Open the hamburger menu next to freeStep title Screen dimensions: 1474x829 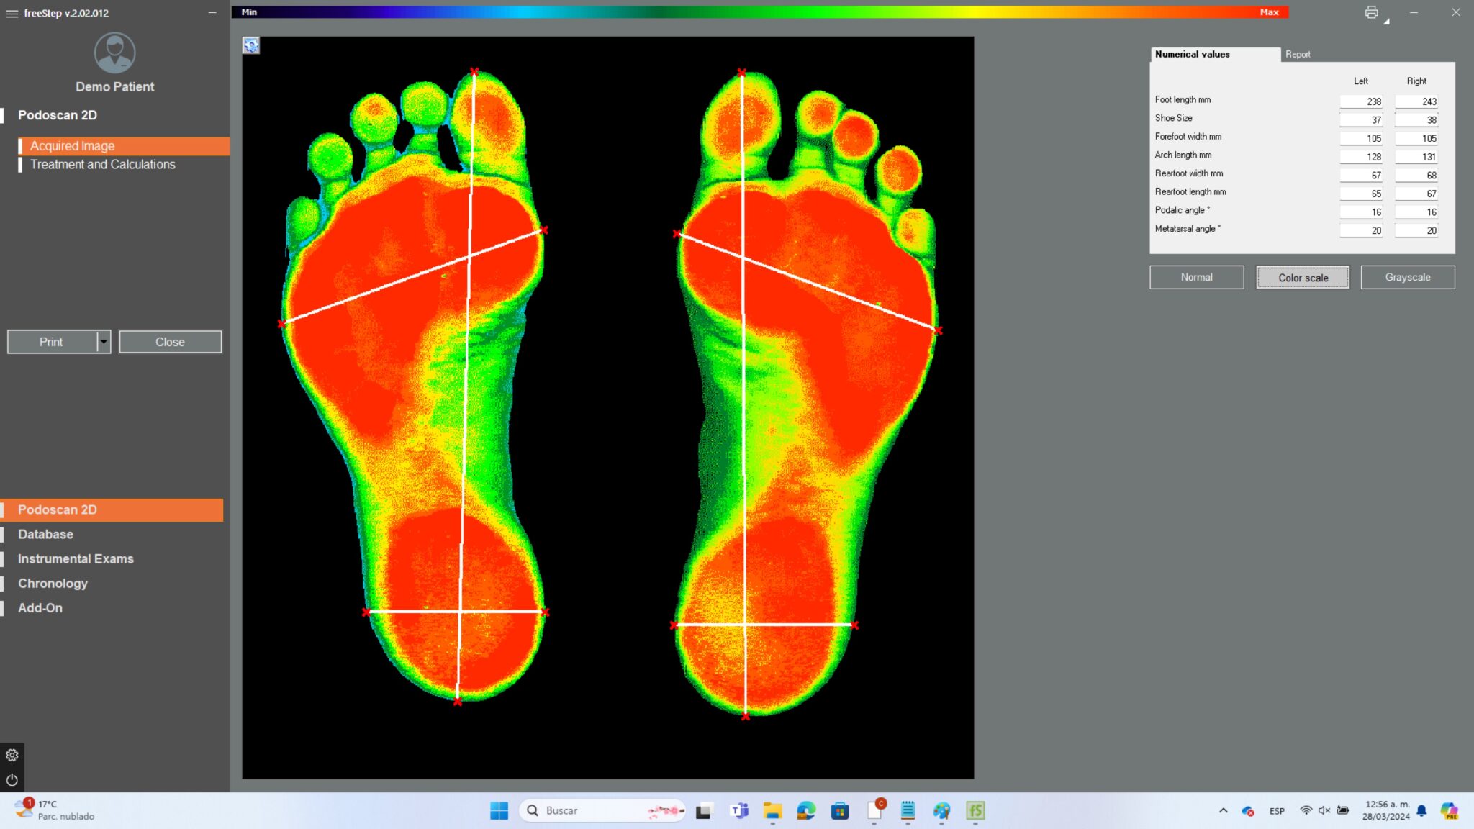pos(12,13)
